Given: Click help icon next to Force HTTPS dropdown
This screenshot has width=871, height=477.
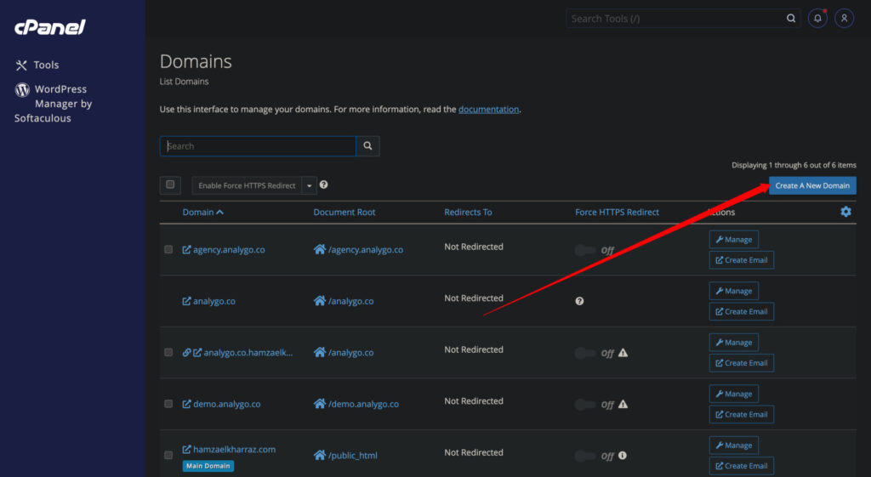Looking at the screenshot, I should coord(324,185).
